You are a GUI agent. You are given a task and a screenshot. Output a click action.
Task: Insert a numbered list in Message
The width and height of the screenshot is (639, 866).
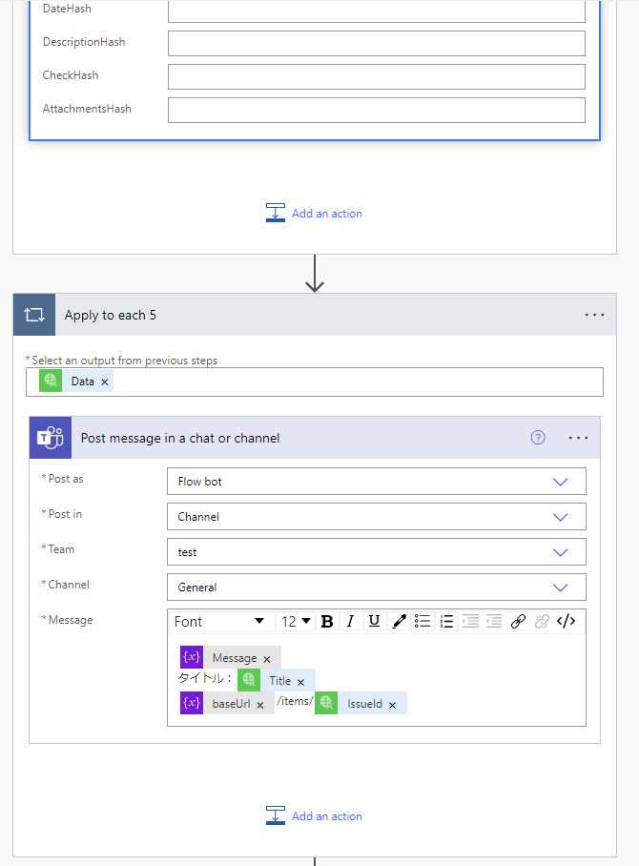446,621
